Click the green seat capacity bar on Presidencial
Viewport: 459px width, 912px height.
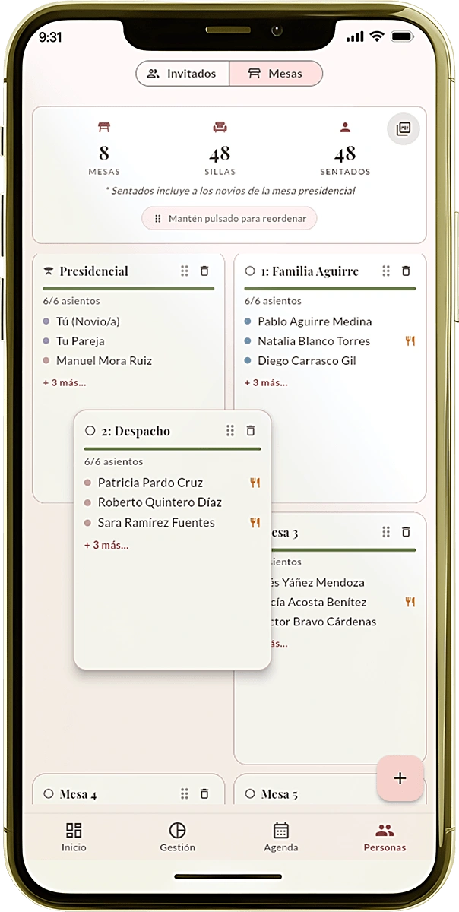point(128,287)
